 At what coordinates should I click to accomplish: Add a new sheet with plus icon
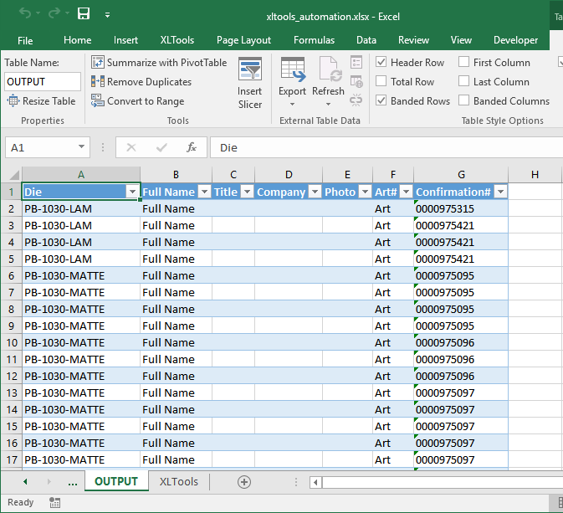click(x=244, y=482)
